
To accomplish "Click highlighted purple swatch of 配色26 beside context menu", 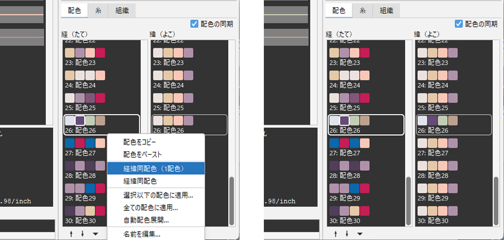I will pyautogui.click(x=80, y=120).
